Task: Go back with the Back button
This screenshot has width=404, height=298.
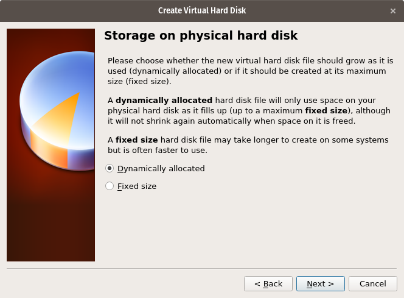Action: tap(268, 284)
